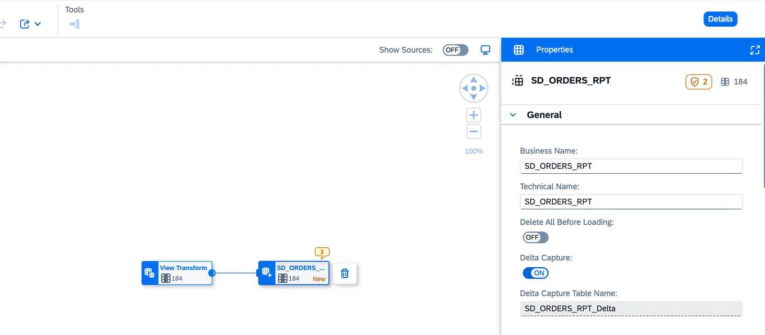Toggle Delete All Before Loading switch
Viewport: 765px width, 335px height.
pos(535,237)
